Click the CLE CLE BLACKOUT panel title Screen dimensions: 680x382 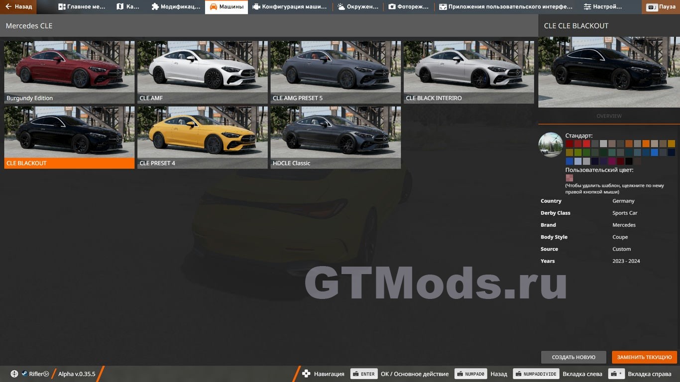[x=576, y=26]
